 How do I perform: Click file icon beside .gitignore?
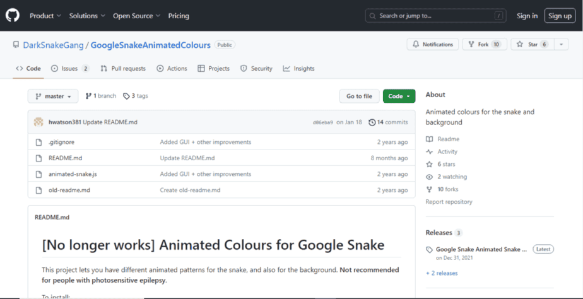[x=38, y=142]
